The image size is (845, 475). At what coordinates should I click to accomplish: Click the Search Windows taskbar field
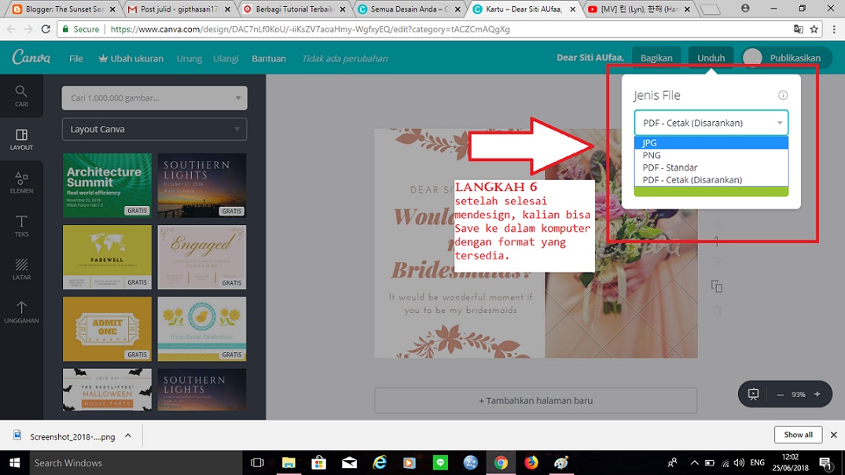click(134, 462)
